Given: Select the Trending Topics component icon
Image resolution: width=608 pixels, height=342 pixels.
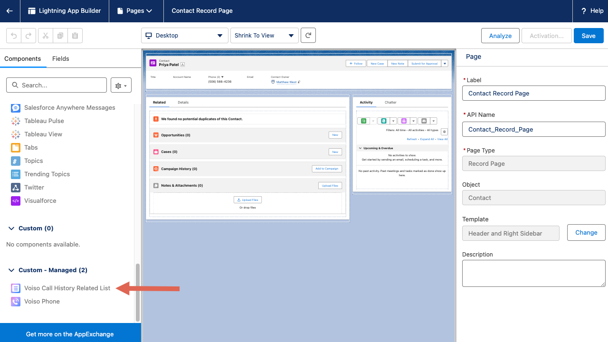Looking at the screenshot, I should [16, 174].
